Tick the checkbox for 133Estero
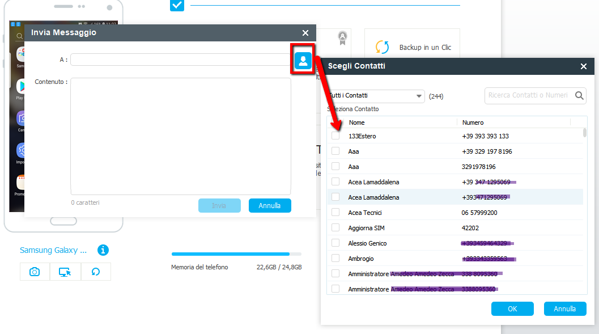The height and width of the screenshot is (334, 599). [335, 136]
